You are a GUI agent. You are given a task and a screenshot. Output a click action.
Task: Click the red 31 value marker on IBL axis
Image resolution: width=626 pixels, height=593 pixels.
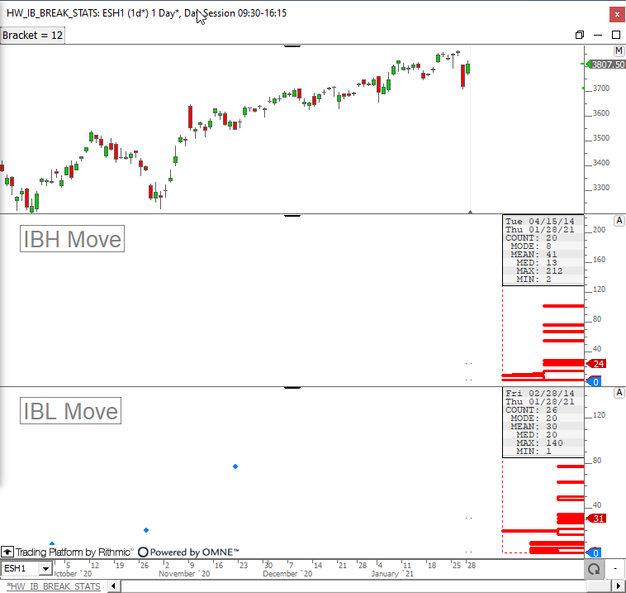pyautogui.click(x=597, y=519)
